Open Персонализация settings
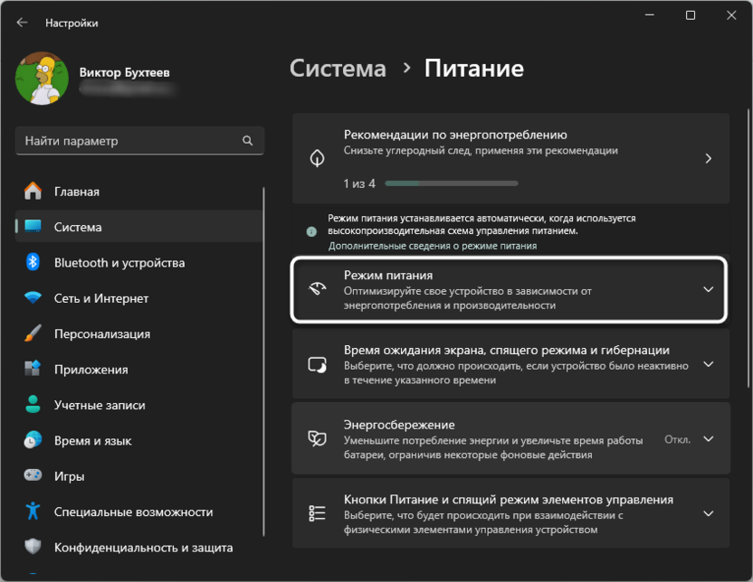The height and width of the screenshot is (582, 753). [139, 333]
